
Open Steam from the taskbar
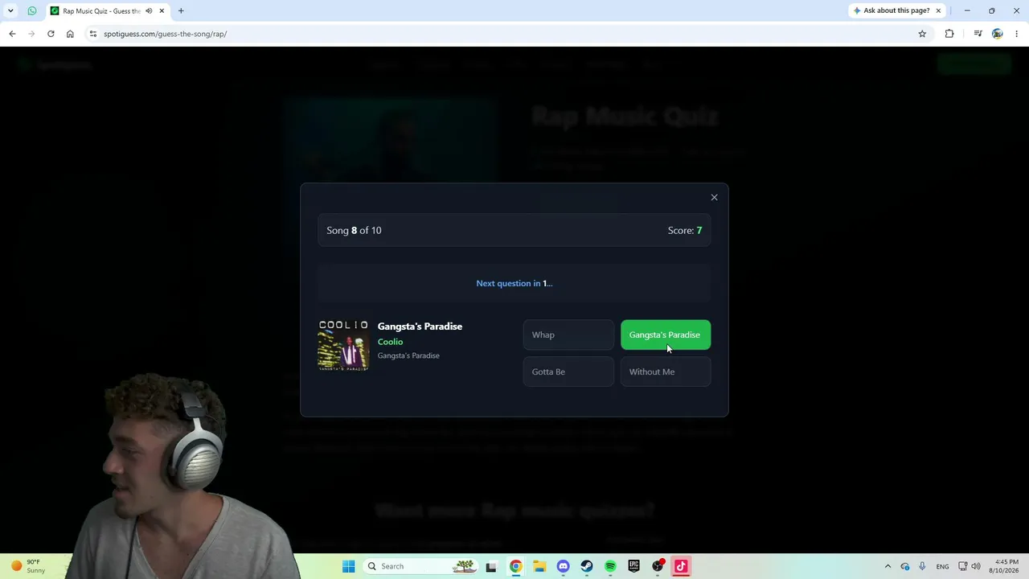(587, 566)
